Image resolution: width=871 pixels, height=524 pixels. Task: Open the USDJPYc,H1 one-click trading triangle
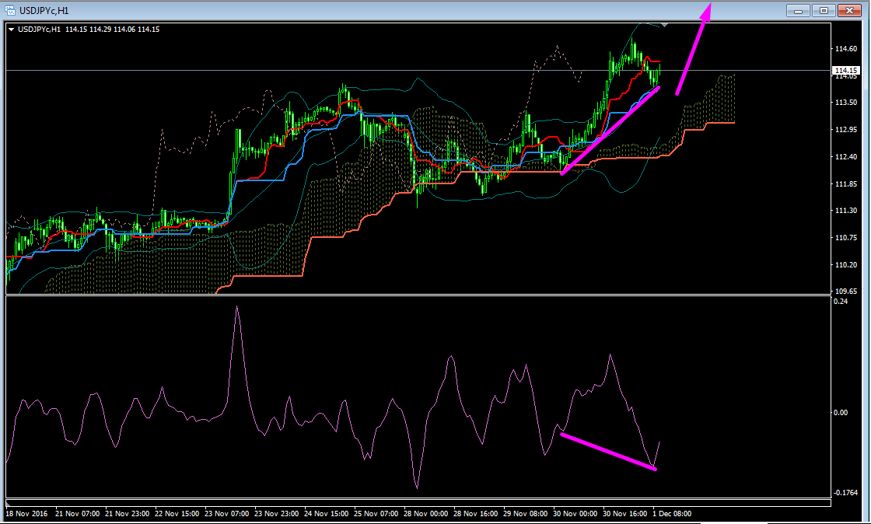pyautogui.click(x=11, y=30)
